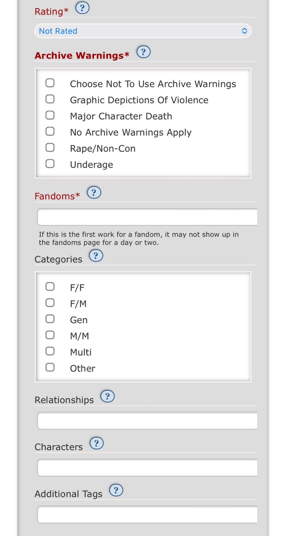This screenshot has height=536, width=286.
Task: Open the Archive Warnings help icon
Action: (143, 52)
